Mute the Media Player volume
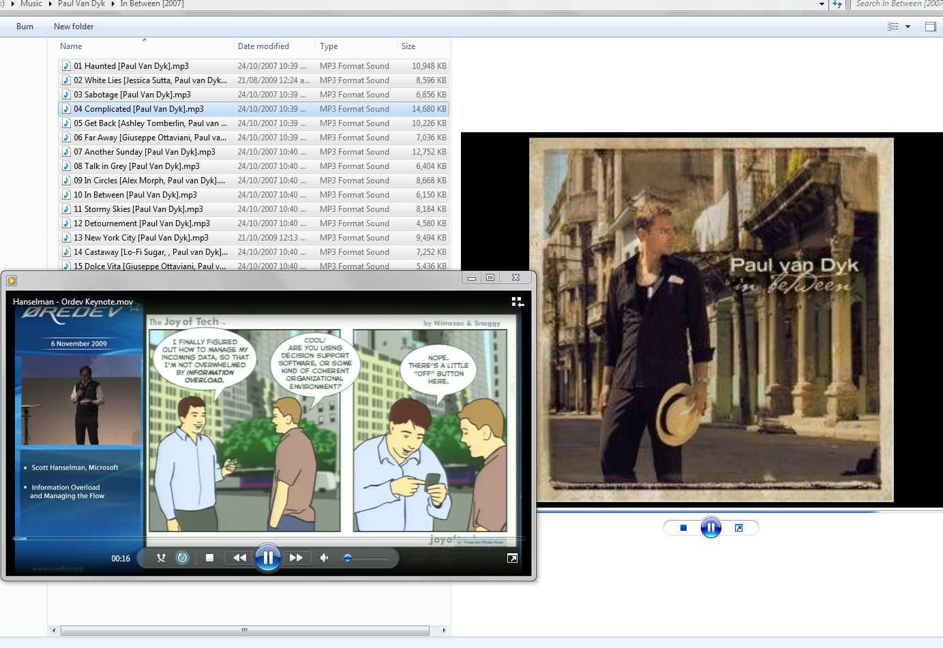Screen dimensions: 943x648 (325, 558)
